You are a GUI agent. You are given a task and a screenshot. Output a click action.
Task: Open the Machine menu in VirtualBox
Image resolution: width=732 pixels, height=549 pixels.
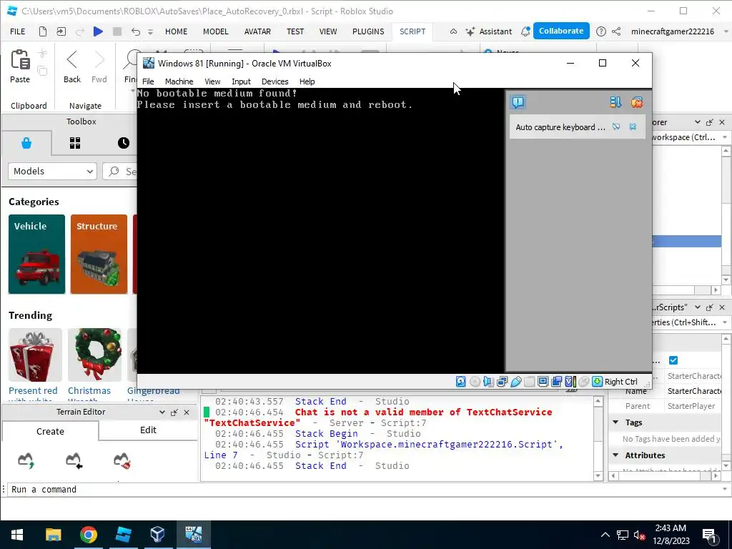click(179, 81)
